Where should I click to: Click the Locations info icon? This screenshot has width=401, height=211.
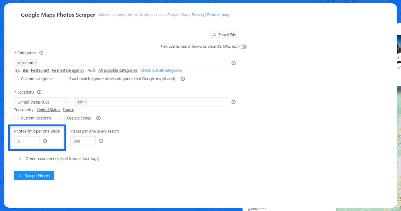tap(39, 92)
